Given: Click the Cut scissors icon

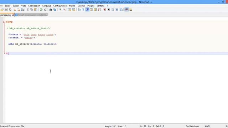Looking at the screenshot, I should click(28, 10).
